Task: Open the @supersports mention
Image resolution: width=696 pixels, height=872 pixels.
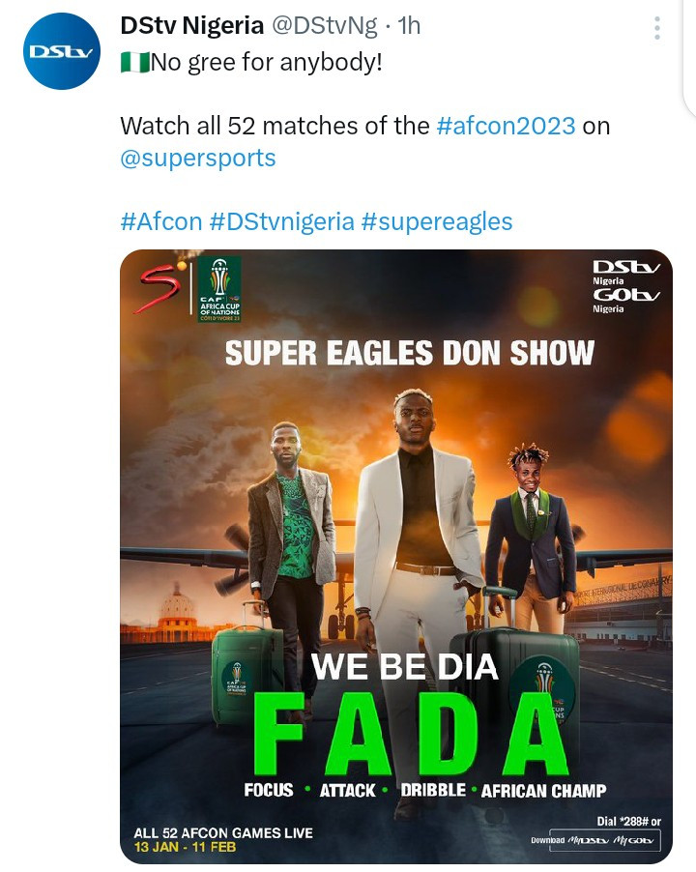Action: (x=197, y=158)
